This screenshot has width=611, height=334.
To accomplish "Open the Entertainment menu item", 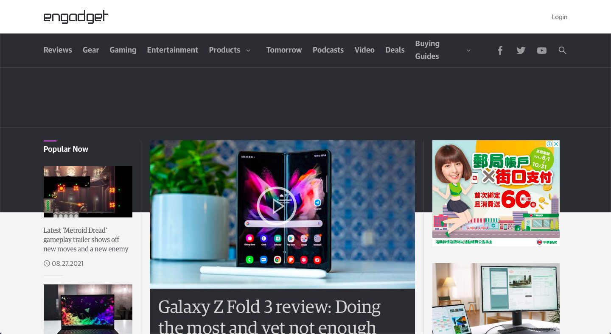I will [173, 50].
